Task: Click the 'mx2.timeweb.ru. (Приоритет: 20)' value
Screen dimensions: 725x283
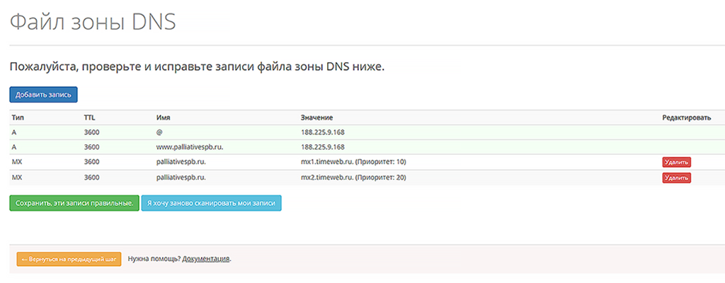Action: pos(353,178)
